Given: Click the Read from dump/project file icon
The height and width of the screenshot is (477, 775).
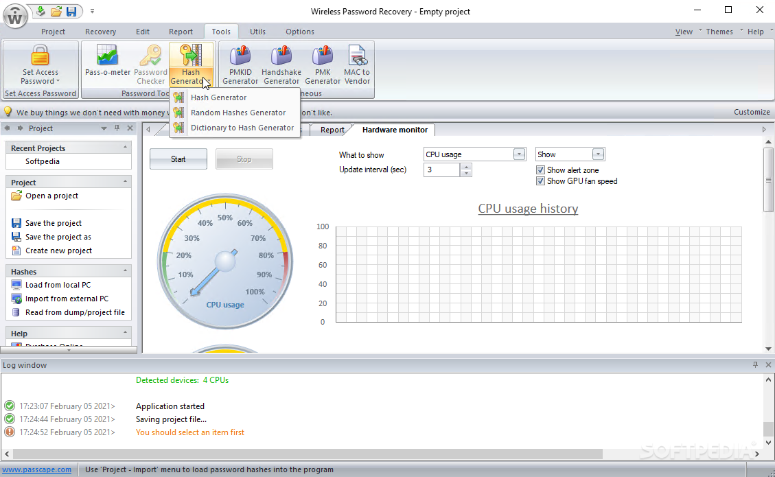Looking at the screenshot, I should click(x=16, y=312).
